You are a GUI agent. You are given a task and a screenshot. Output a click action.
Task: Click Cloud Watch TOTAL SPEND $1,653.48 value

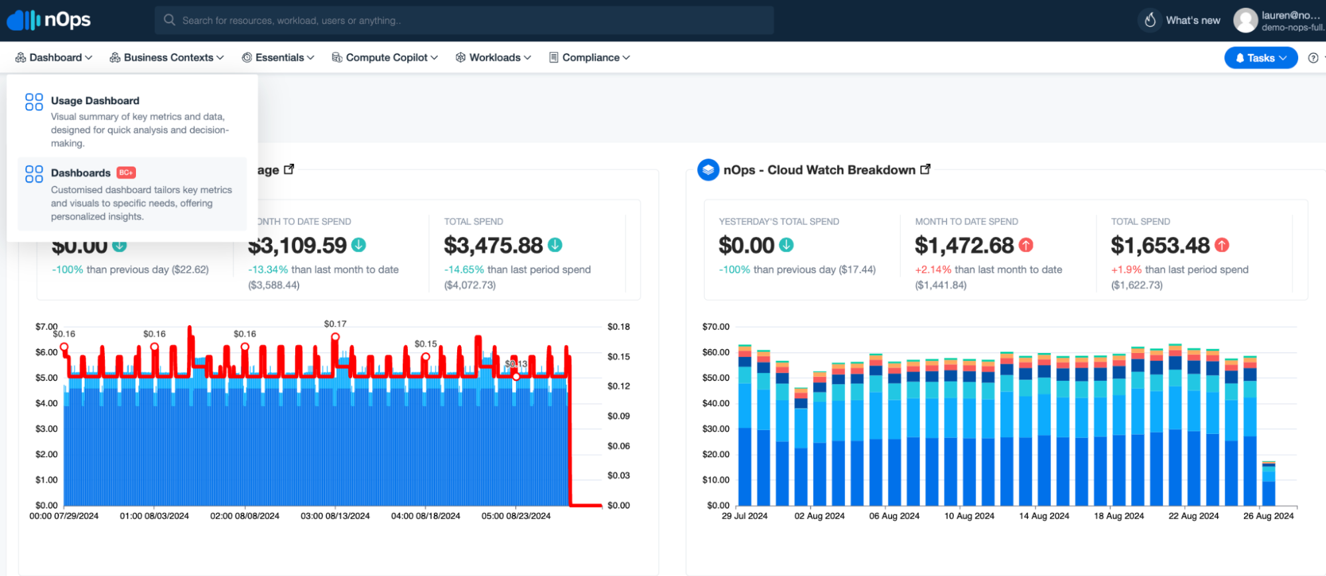[1161, 246]
